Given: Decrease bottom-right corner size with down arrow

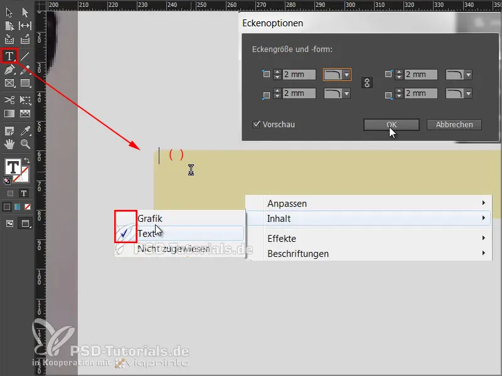Looking at the screenshot, I should pos(399,96).
